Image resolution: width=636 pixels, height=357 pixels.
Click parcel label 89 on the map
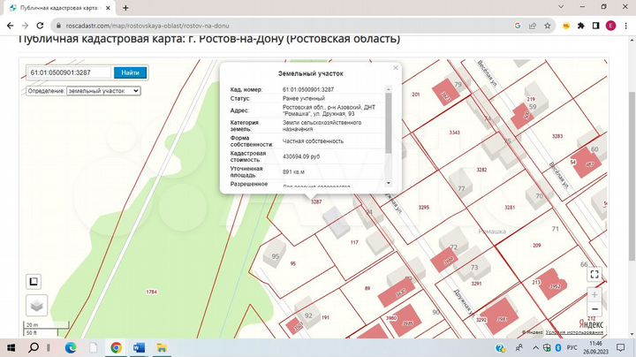point(367,288)
